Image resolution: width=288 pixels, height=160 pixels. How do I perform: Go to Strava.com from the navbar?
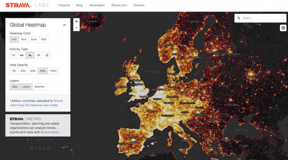tap(119, 5)
